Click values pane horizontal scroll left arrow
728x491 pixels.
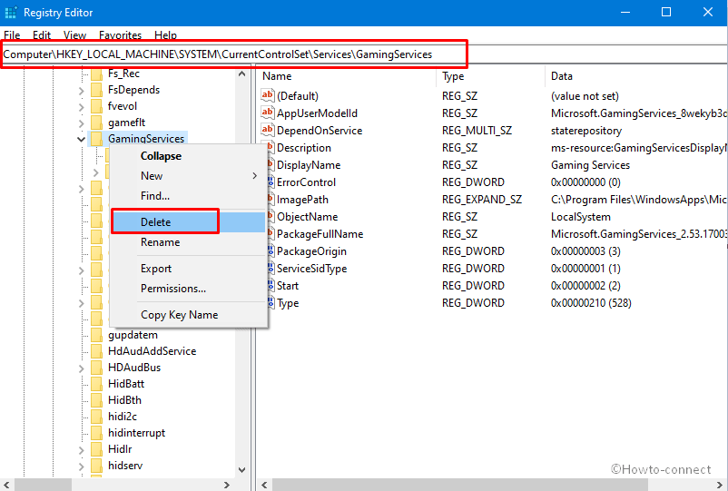(x=264, y=485)
